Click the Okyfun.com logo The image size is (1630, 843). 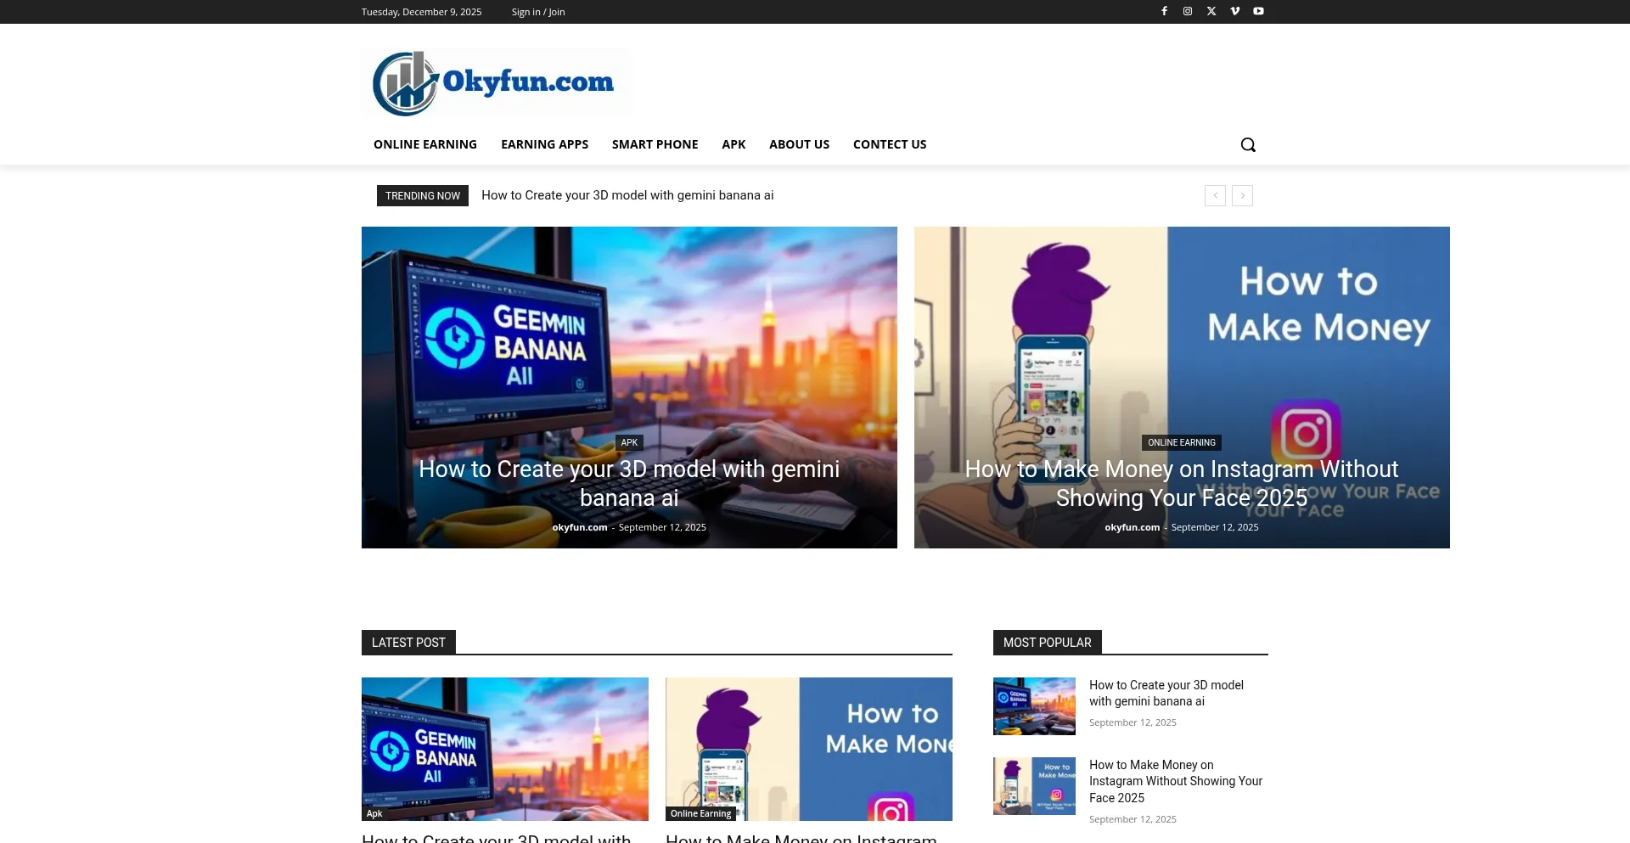(x=495, y=82)
